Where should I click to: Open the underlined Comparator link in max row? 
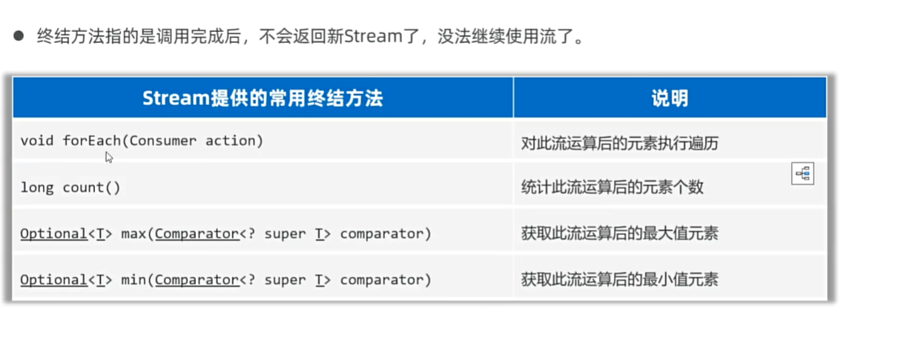[x=197, y=233]
